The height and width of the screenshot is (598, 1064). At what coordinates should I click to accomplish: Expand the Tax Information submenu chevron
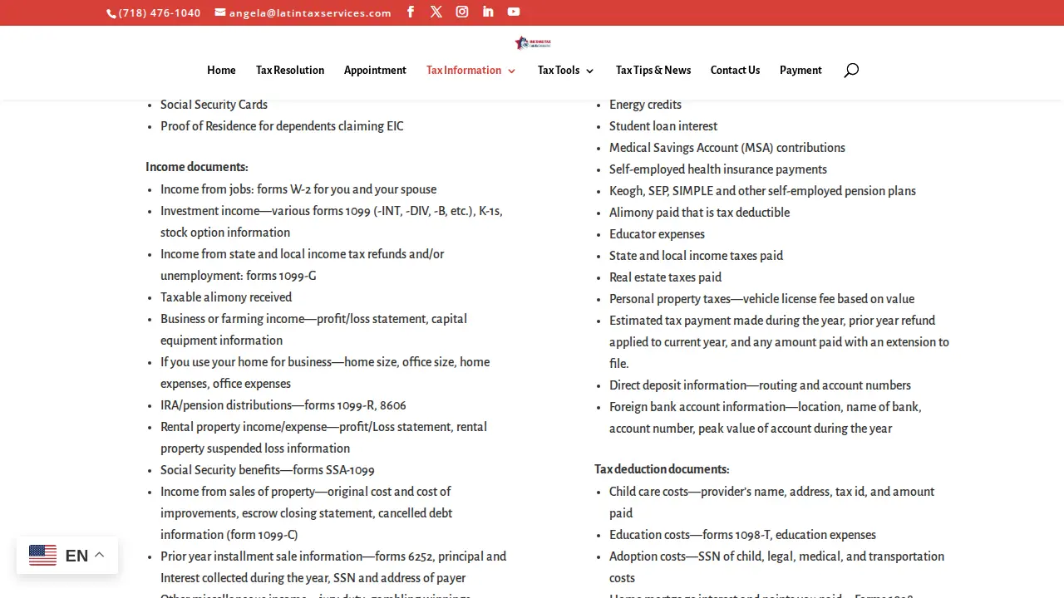click(x=511, y=71)
